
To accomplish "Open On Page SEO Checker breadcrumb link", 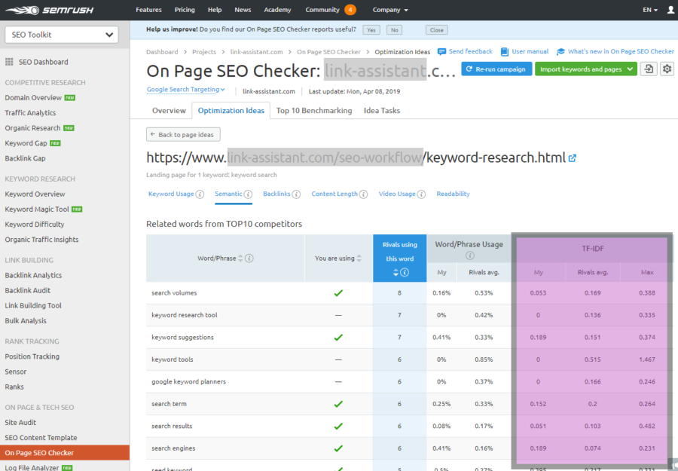I will (328, 52).
